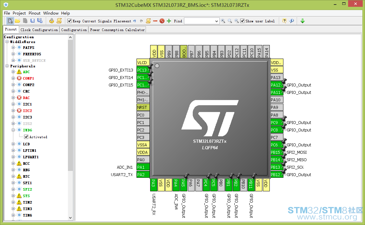Image resolution: width=365 pixels, height=225 pixels.
Task: Click the Open Project folder icon
Action: tap(18, 21)
